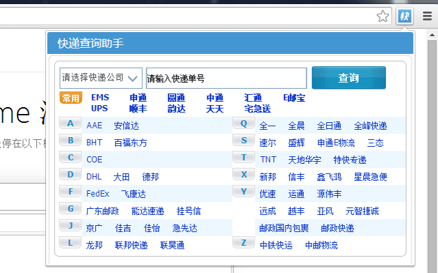Viewport: 438px width, 273px height.
Task: Select 宅急送 courier
Action: 257,109
